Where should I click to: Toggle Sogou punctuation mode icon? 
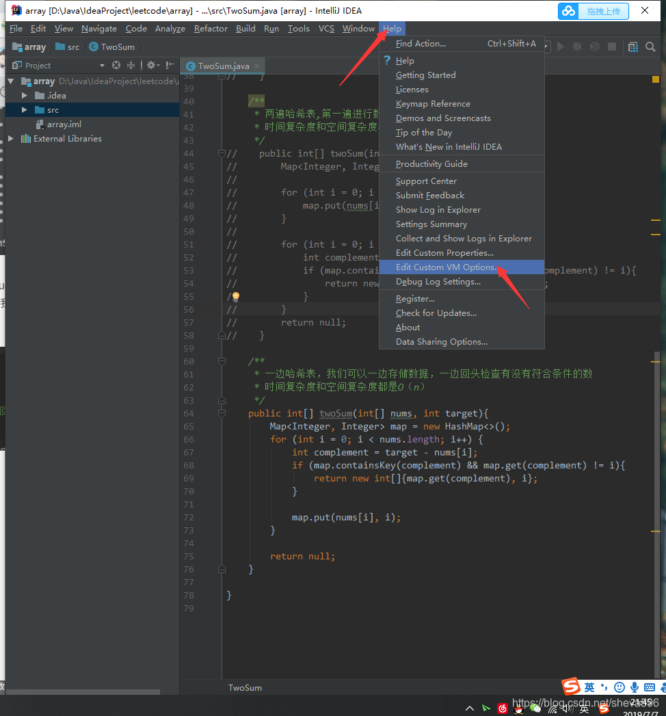point(604,687)
